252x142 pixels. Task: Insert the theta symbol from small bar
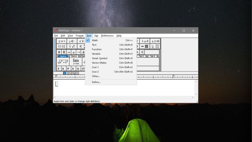pos(64,52)
